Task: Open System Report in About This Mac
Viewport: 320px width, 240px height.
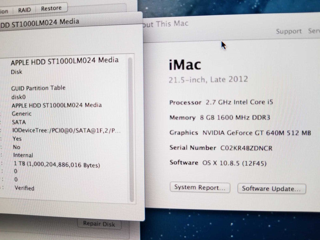Action: [200, 187]
